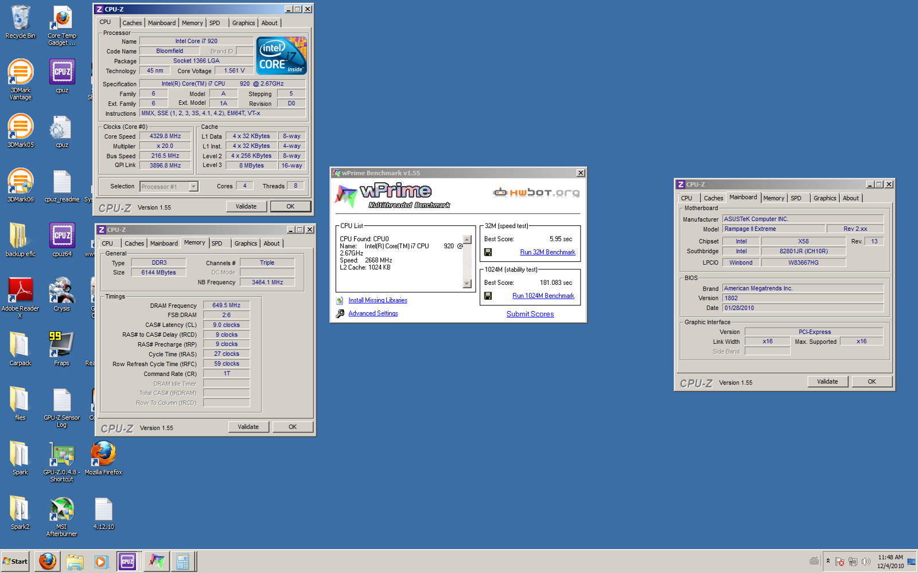918x573 pixels.
Task: Click network icon in system tray
Action: pyautogui.click(x=853, y=562)
